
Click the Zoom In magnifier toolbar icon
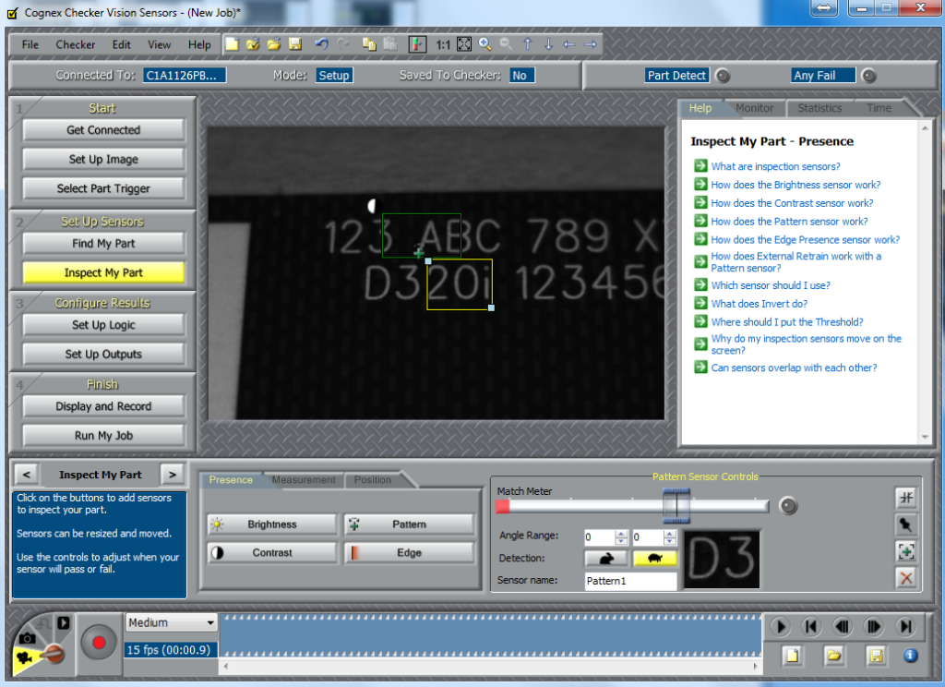[485, 44]
